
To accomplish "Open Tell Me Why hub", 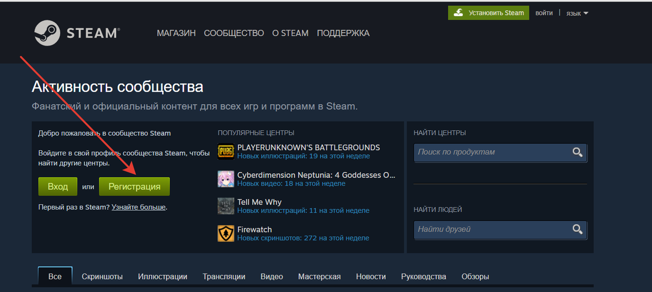I will [x=259, y=202].
